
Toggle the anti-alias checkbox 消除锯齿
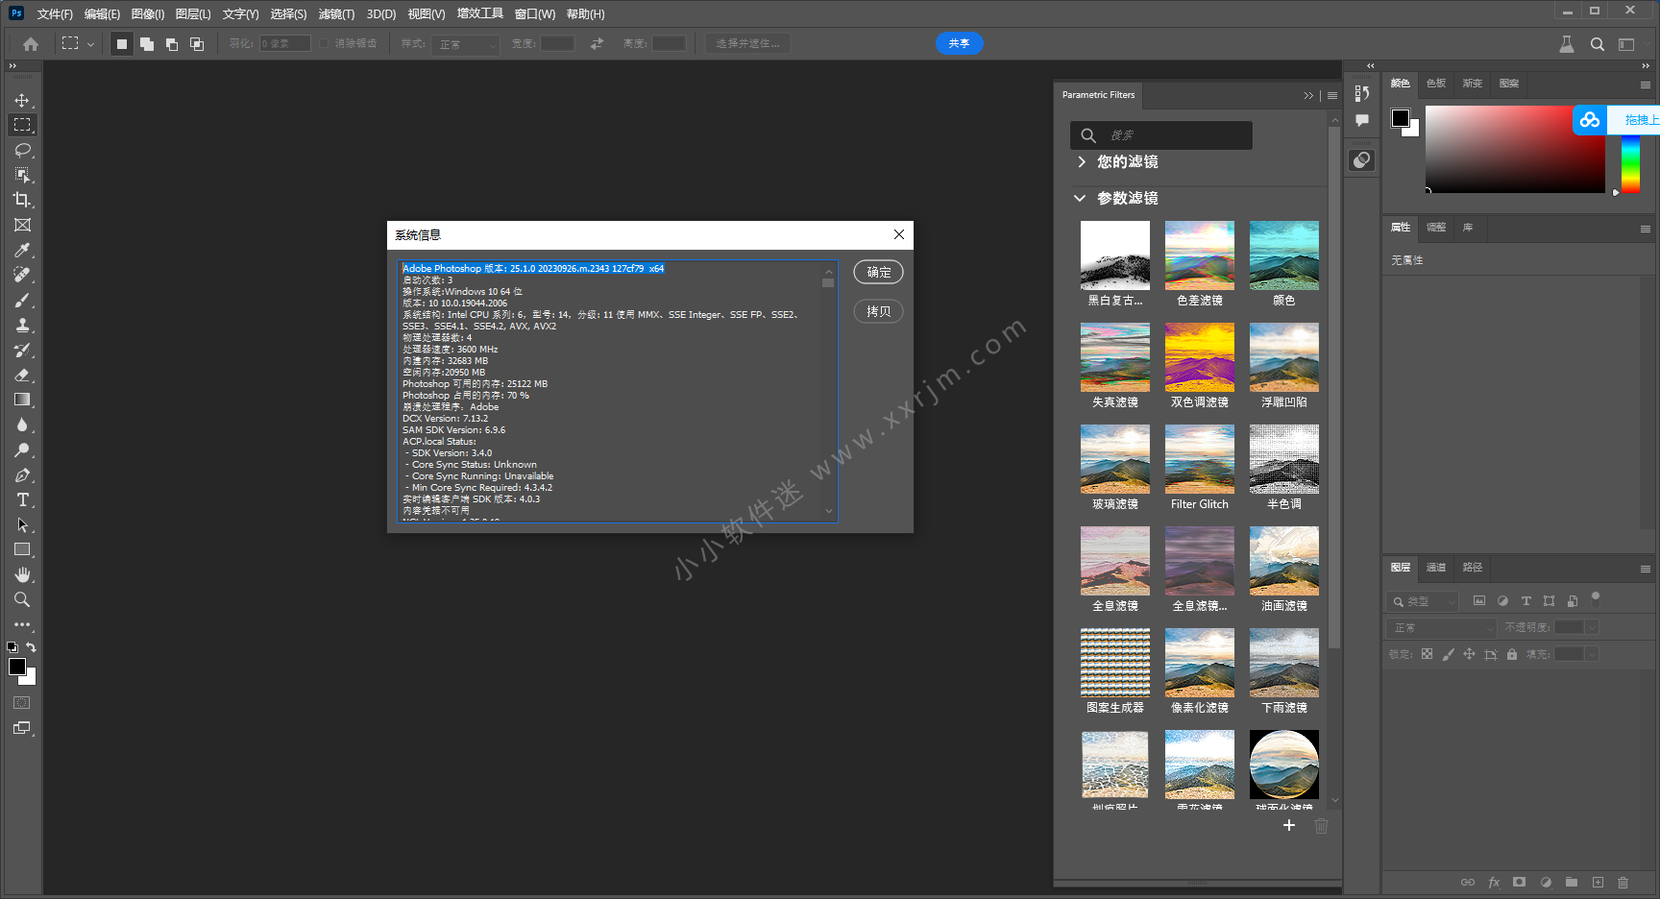(x=325, y=43)
